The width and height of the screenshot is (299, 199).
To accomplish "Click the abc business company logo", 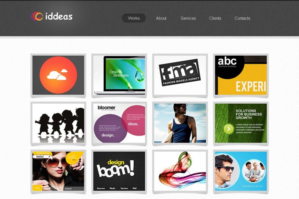I will (x=227, y=62).
